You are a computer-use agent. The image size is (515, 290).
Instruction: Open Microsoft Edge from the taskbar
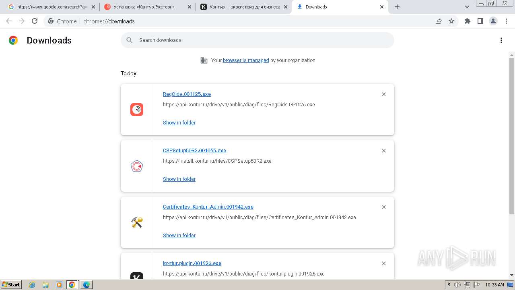(x=86, y=285)
